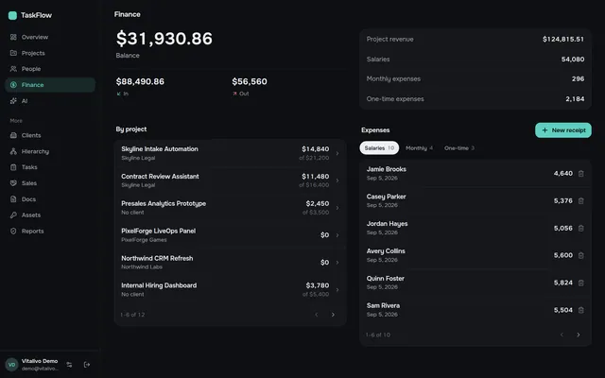
Task: Click the Sales icon in sidebar
Action: pyautogui.click(x=13, y=183)
